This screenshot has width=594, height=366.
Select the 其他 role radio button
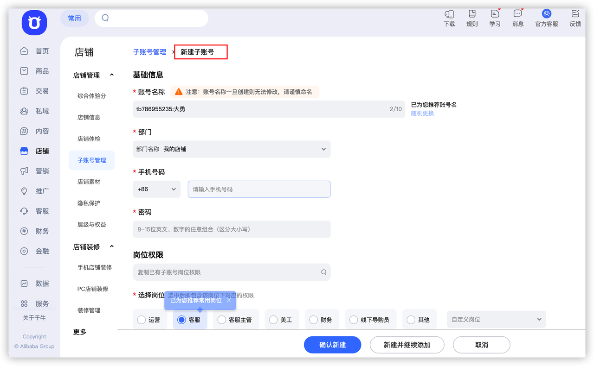pos(411,320)
